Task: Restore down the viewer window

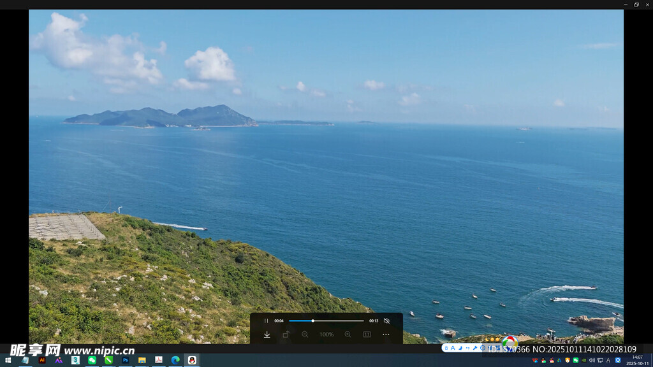Action: [636, 4]
